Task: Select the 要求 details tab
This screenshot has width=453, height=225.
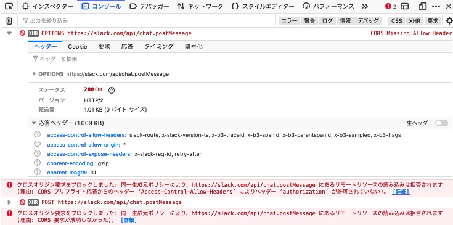Action: coord(104,46)
